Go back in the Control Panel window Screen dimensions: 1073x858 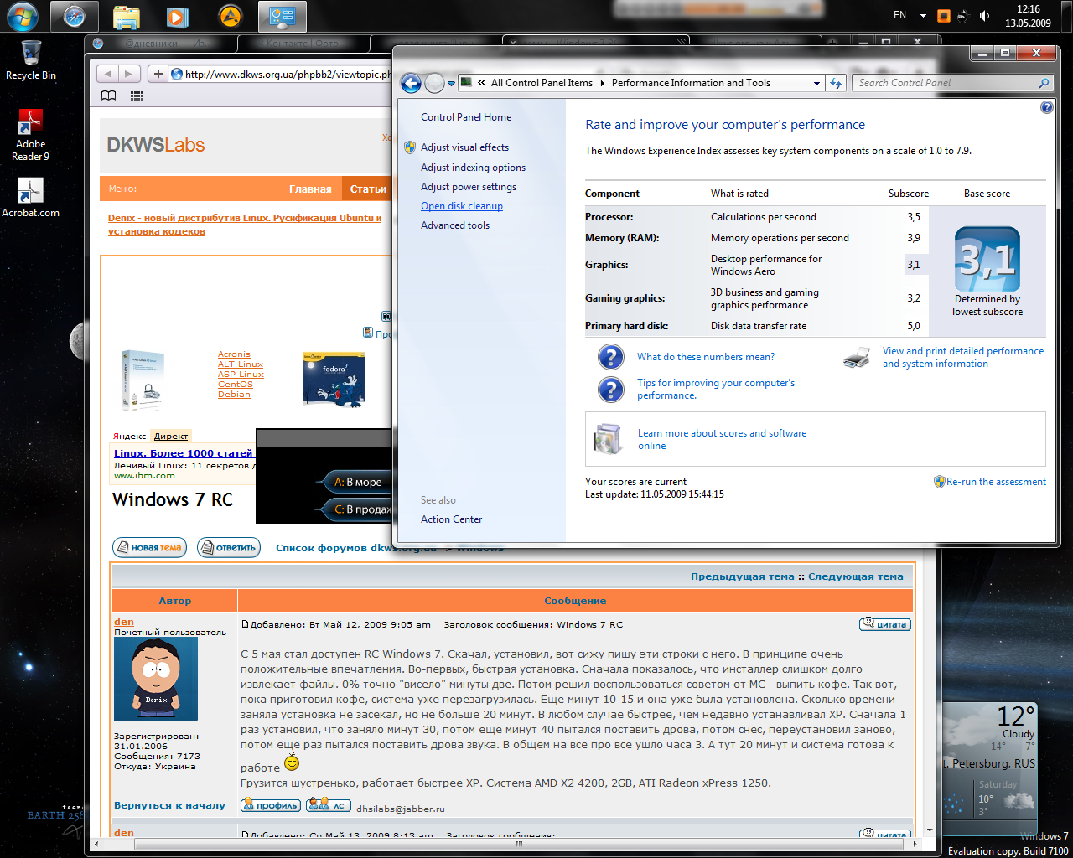click(x=411, y=83)
